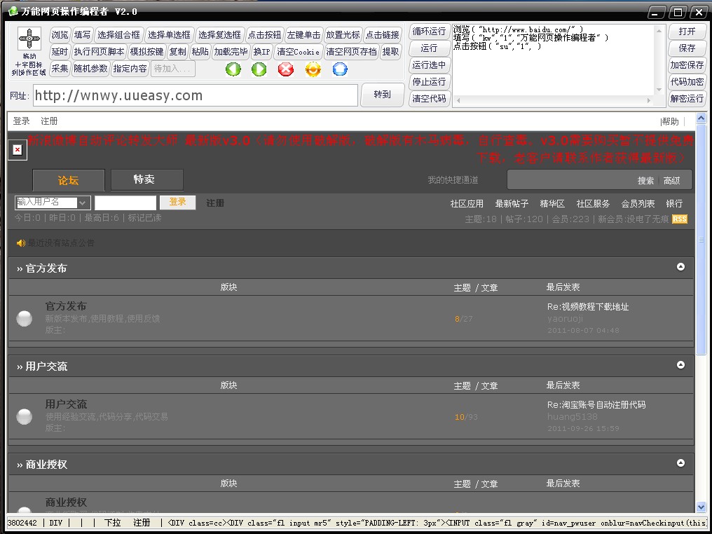This screenshot has width=712, height=534.
Task: Collapse the 用户交流 section
Action: (x=680, y=365)
